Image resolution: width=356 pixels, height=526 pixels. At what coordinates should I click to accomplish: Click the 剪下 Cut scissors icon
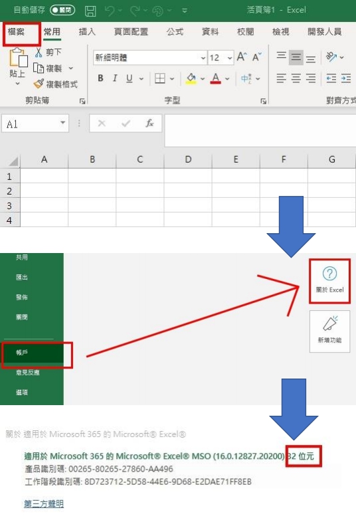point(39,52)
